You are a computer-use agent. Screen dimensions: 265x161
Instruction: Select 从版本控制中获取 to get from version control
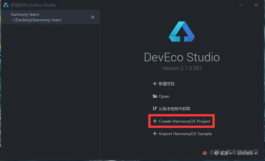[172, 109]
